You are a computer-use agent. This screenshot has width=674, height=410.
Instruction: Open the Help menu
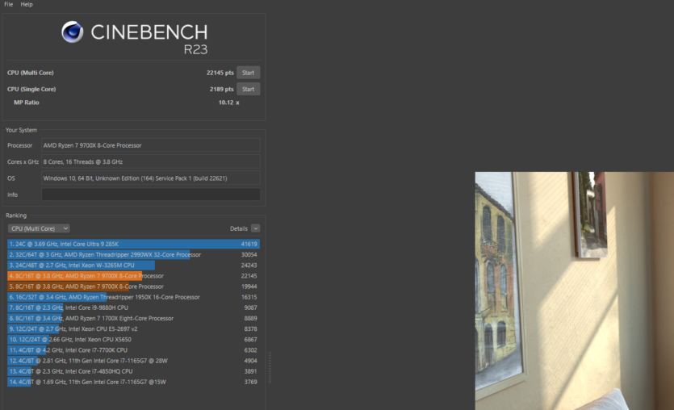click(x=26, y=4)
